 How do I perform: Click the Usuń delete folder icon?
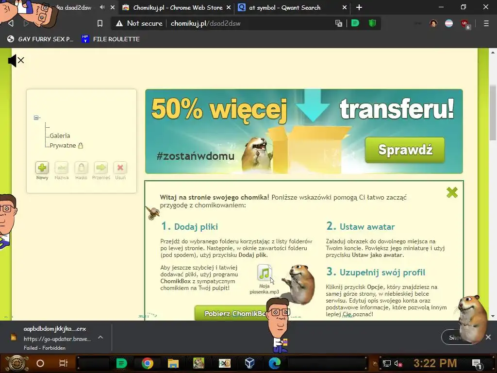point(120,168)
